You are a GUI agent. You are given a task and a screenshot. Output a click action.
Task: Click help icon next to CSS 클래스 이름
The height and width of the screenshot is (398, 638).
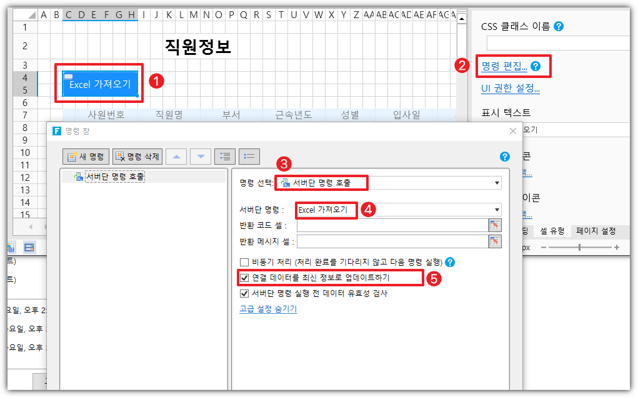click(x=559, y=26)
